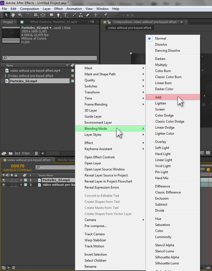Toggle Transfer Controls pane in timeline
This screenshot has width=212, height=271.
(9, 267)
